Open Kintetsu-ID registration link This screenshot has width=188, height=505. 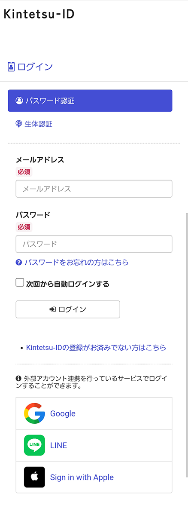(x=96, y=348)
